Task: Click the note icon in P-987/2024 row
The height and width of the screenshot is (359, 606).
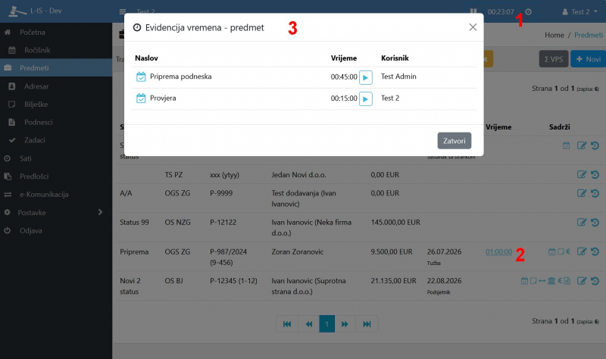Action: click(561, 251)
